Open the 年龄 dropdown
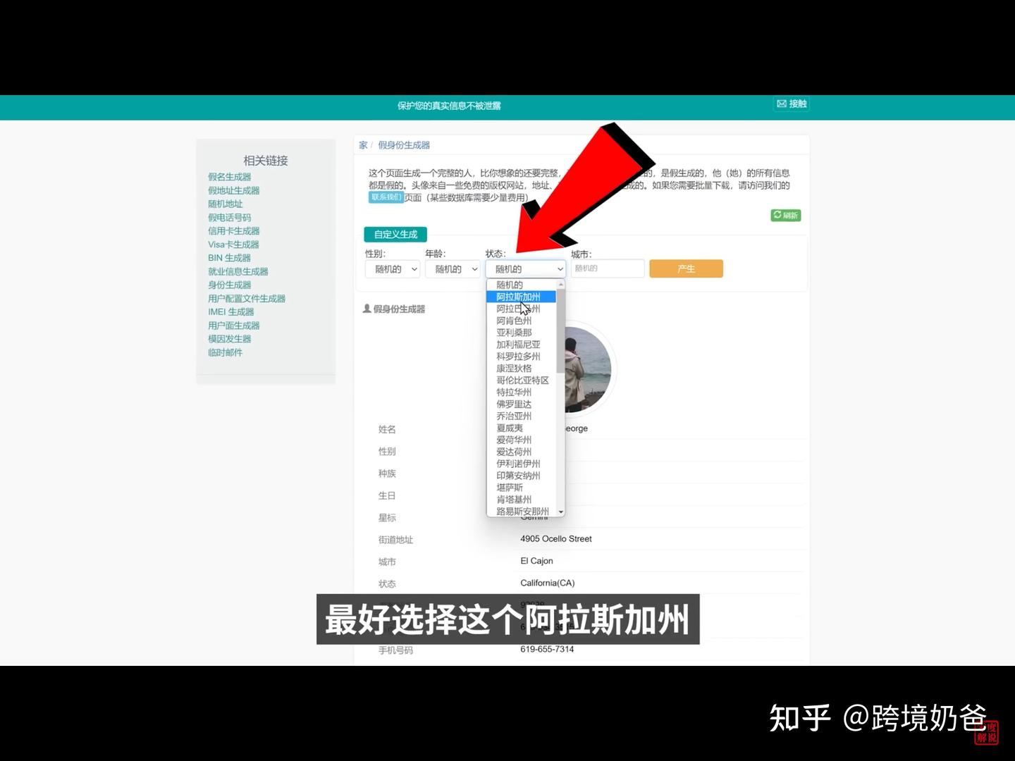1015x761 pixels. pyautogui.click(x=452, y=268)
